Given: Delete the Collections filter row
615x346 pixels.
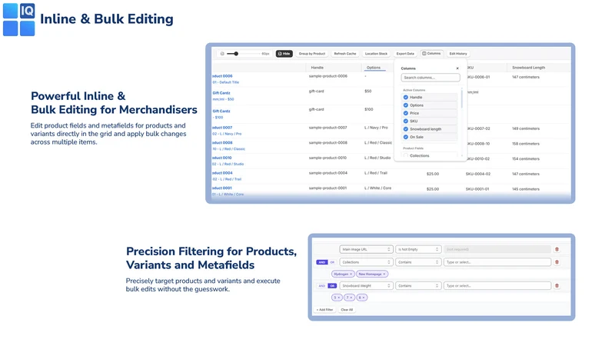Looking at the screenshot, I should (557, 262).
